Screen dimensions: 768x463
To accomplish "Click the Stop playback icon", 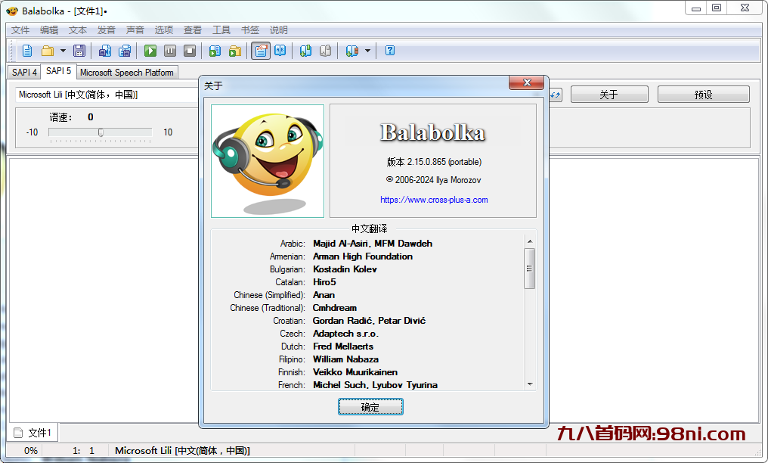I will tap(190, 51).
